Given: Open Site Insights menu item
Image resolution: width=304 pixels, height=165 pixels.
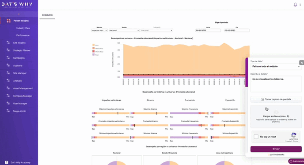Looking at the screenshot, I should 19,43.
